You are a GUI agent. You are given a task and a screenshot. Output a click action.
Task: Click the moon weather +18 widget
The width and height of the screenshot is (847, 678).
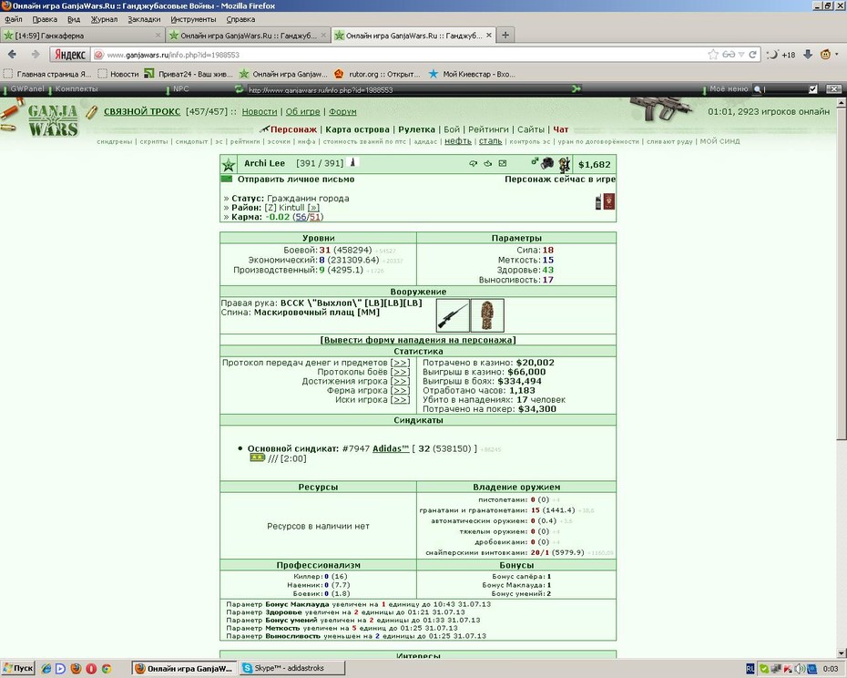(x=781, y=55)
